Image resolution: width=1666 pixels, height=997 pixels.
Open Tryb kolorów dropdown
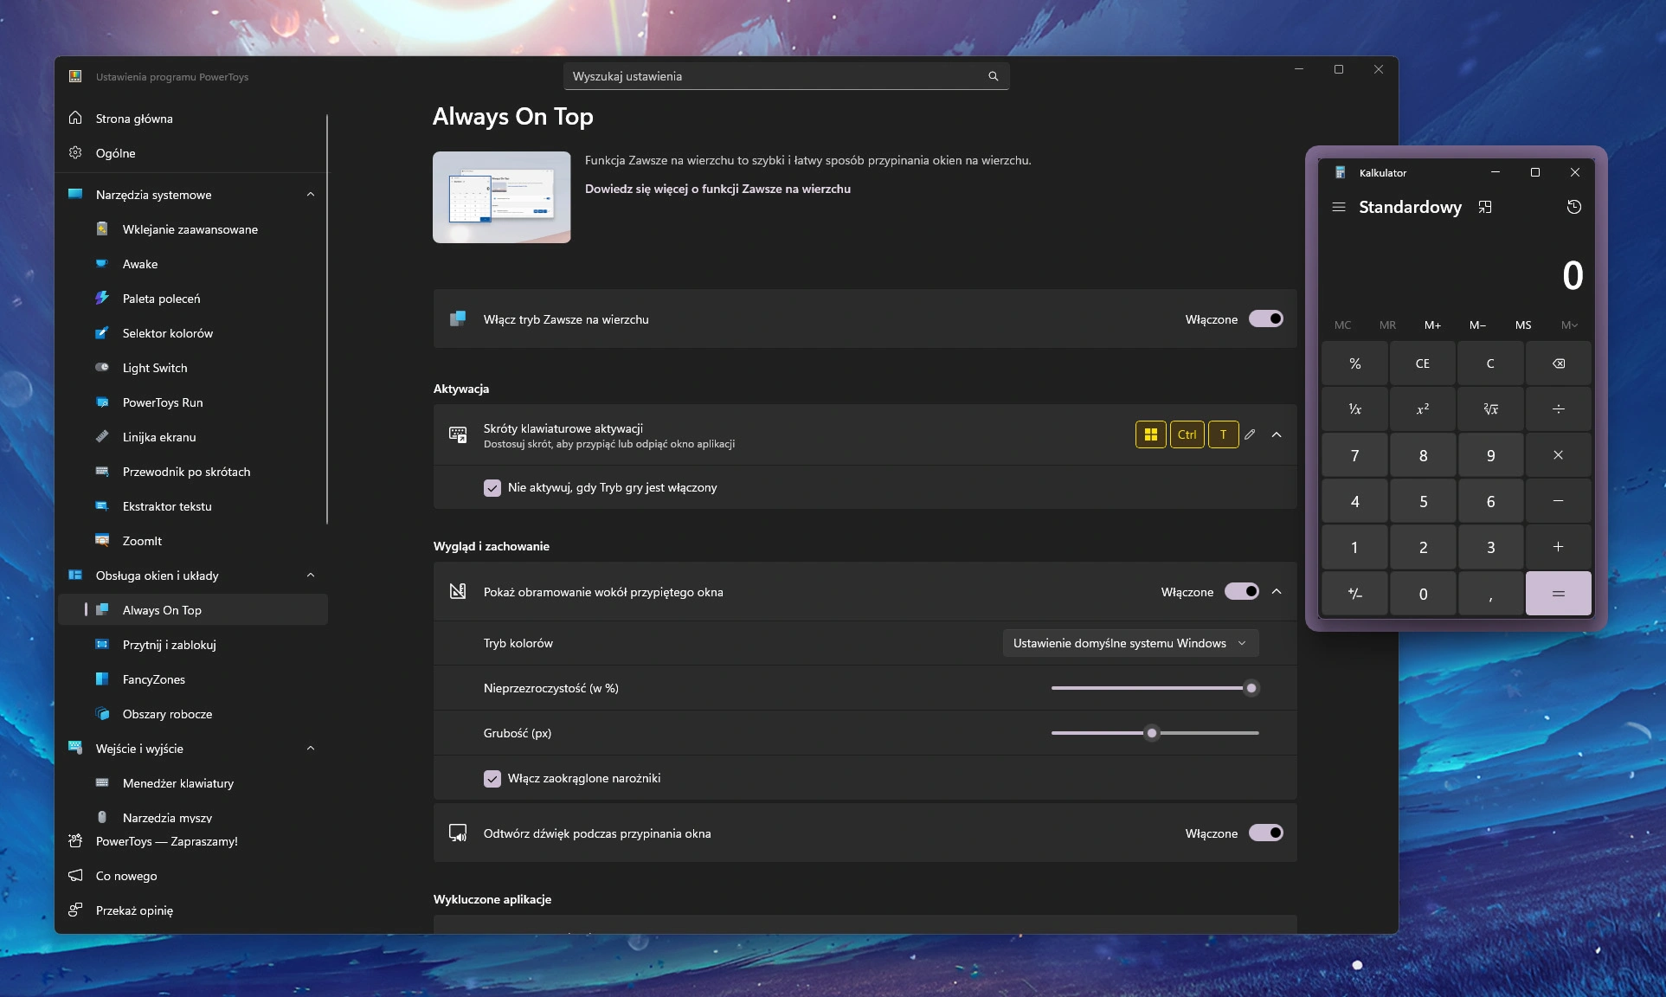(x=1129, y=643)
